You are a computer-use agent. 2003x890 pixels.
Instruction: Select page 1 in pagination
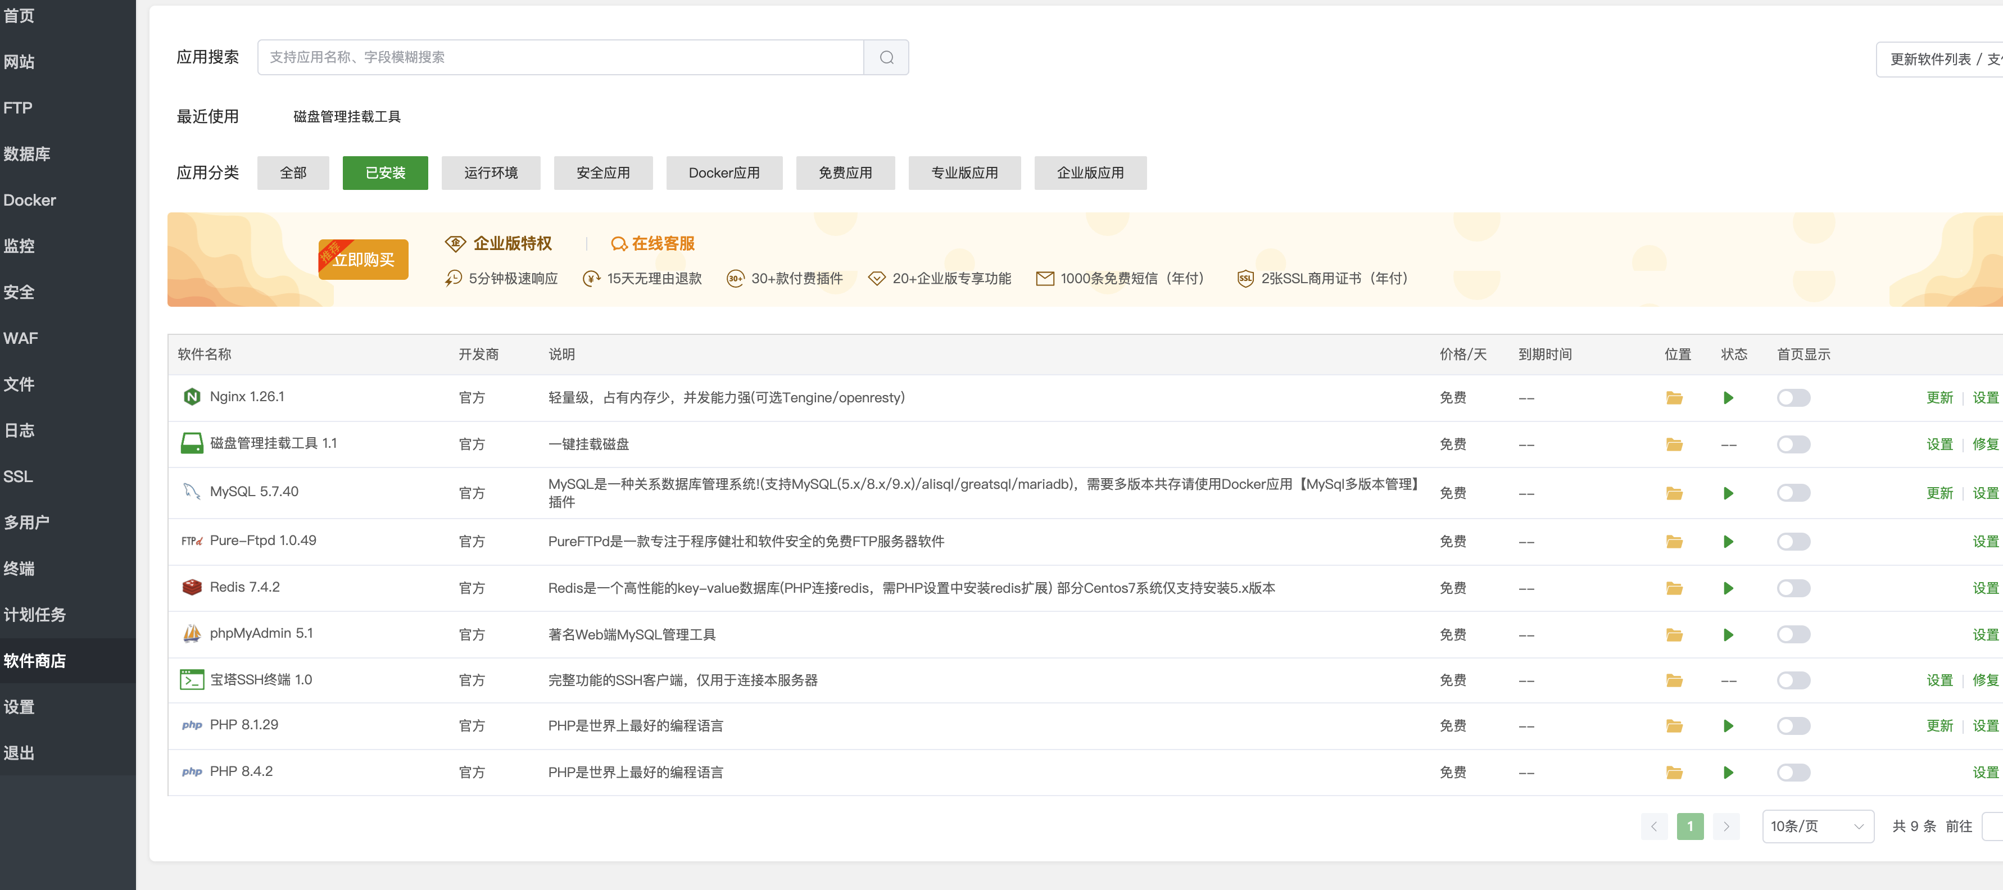(x=1689, y=827)
